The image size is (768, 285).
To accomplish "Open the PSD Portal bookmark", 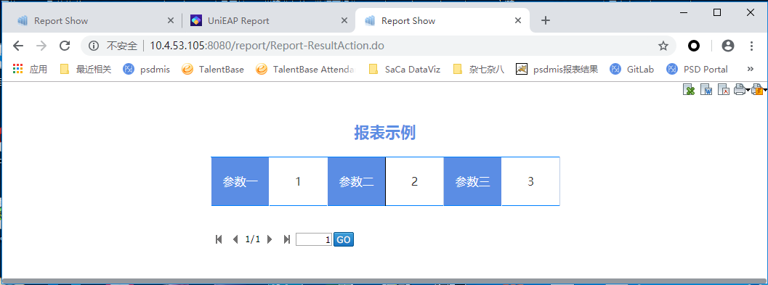I will (697, 70).
